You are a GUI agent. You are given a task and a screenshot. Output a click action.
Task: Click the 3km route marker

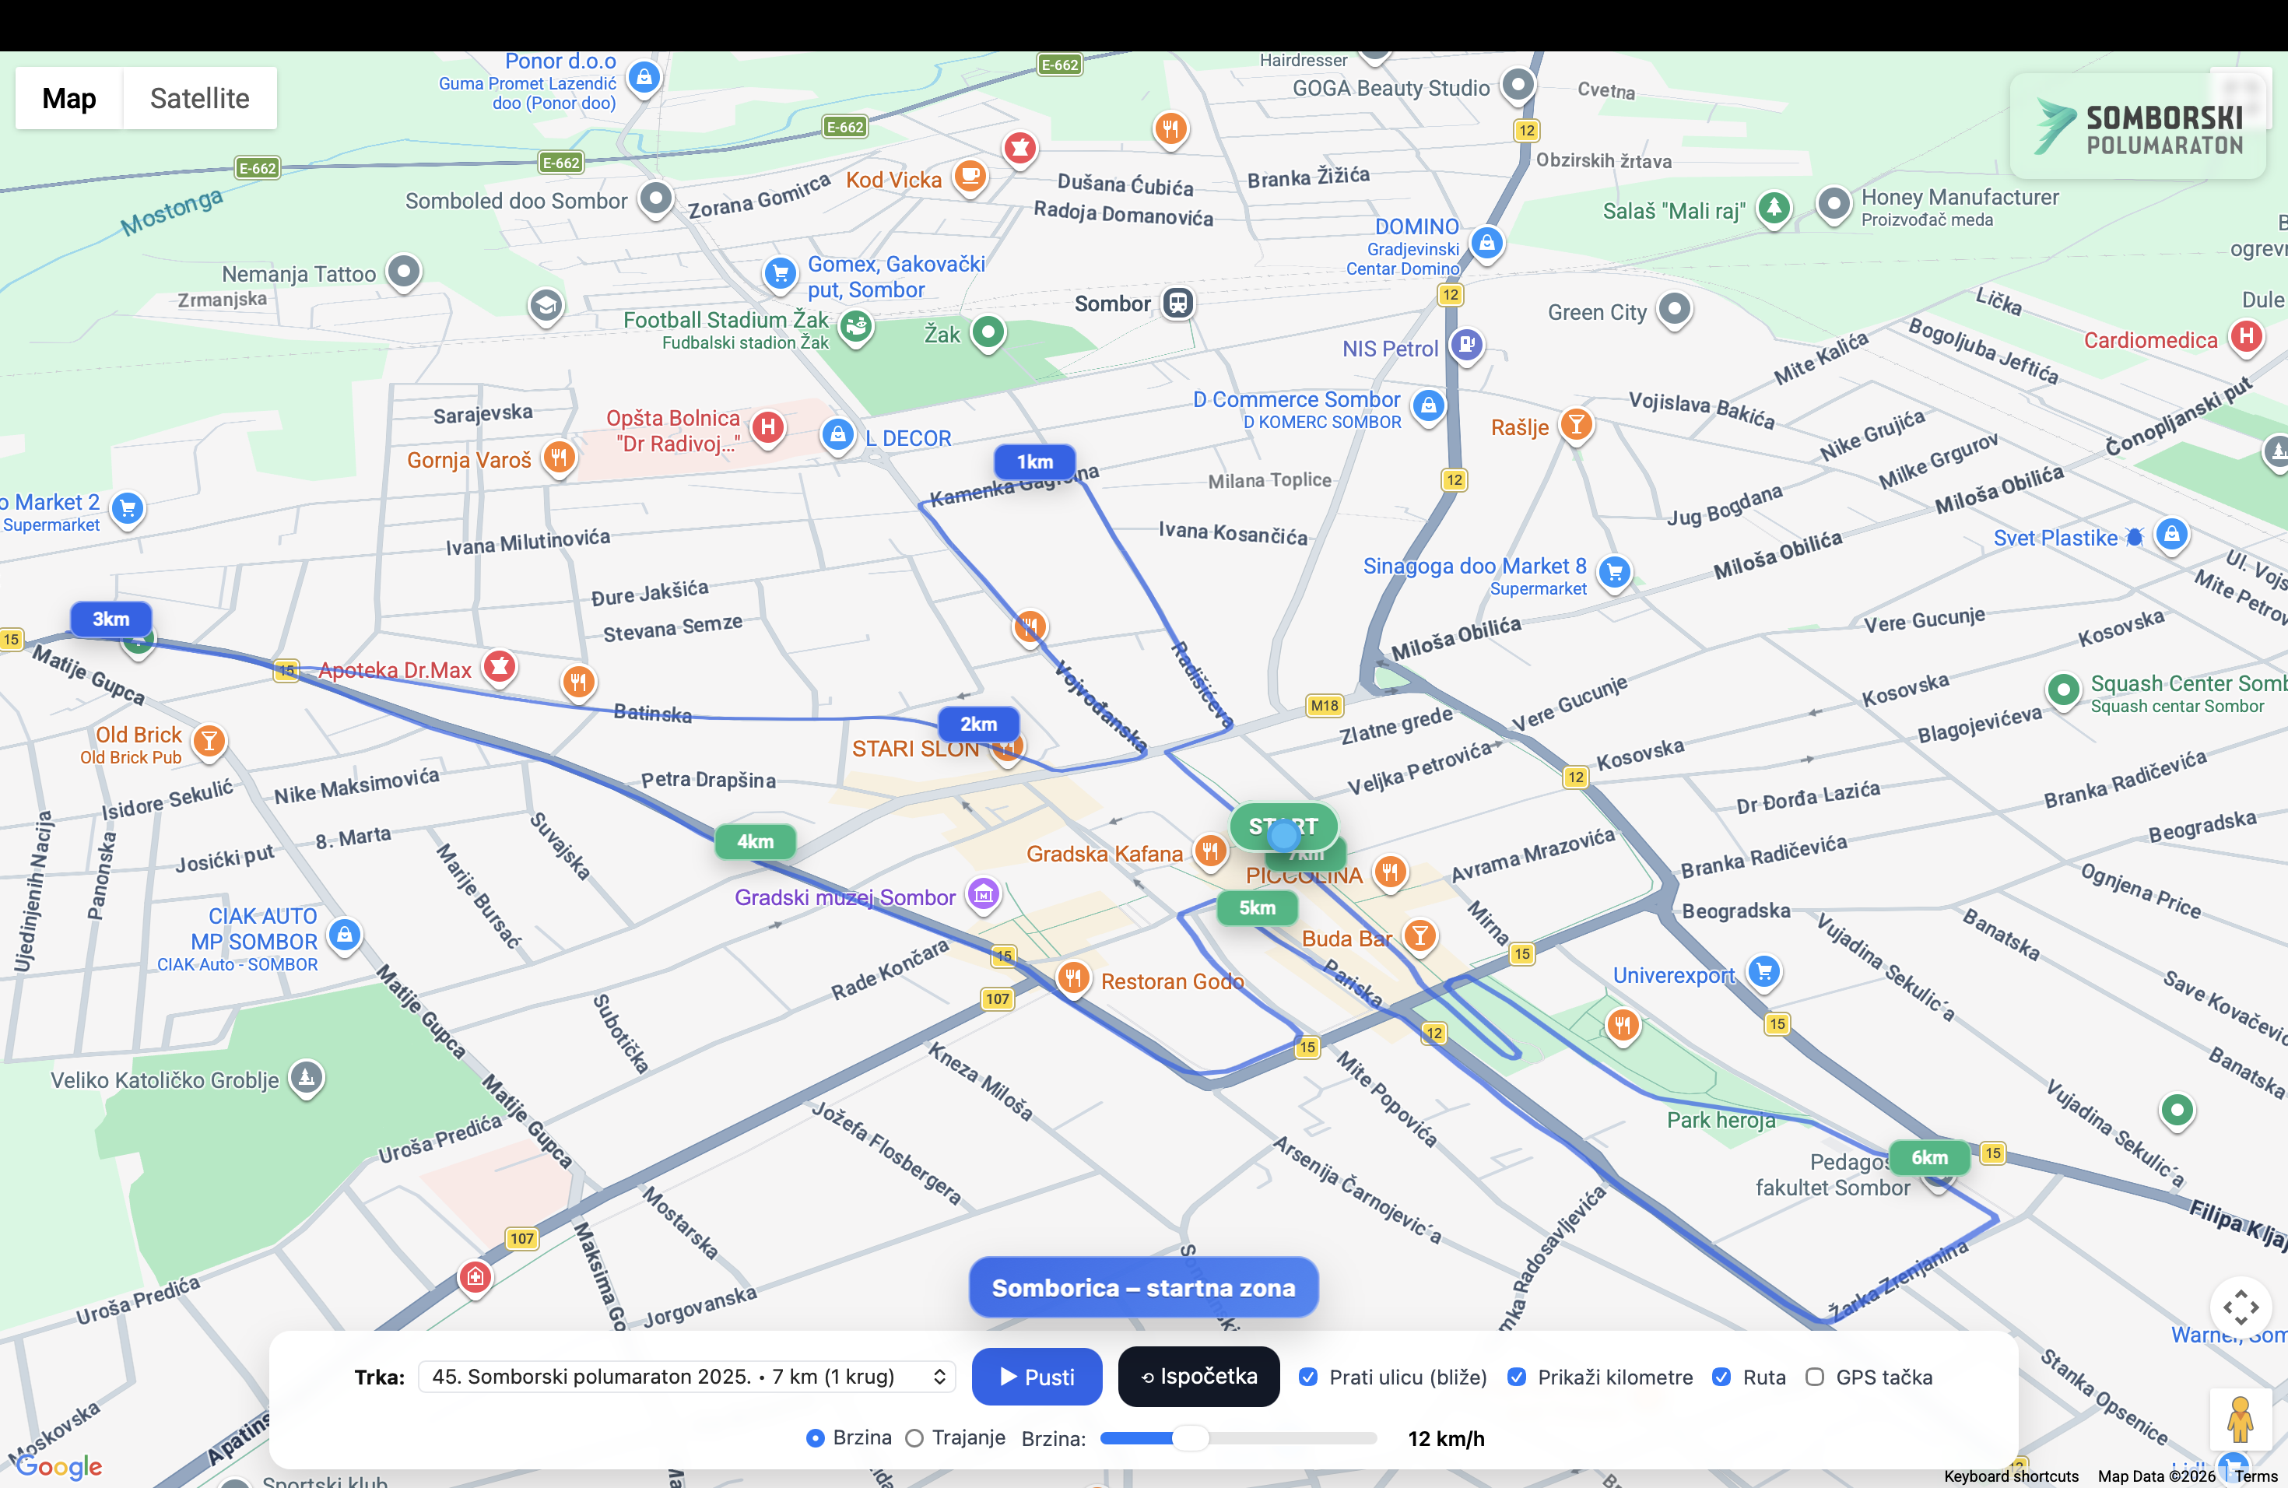point(111,619)
